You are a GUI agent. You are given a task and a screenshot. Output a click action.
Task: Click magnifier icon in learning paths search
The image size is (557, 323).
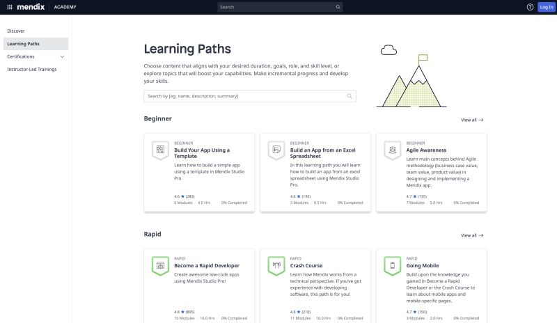pyautogui.click(x=350, y=96)
